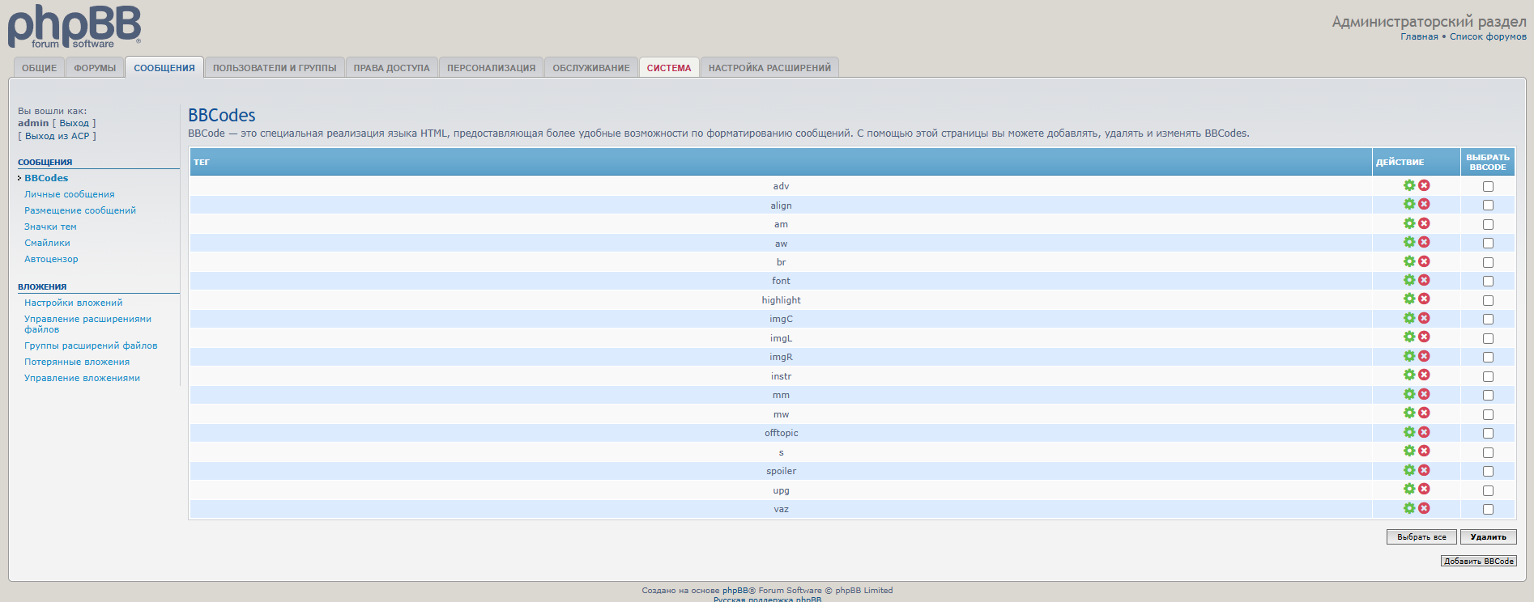Check the upg BBCode checkbox

click(x=1488, y=490)
